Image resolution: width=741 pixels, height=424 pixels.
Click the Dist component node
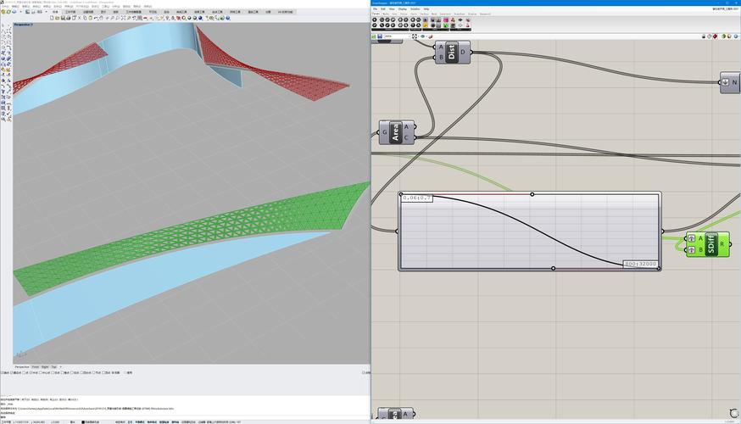tap(453, 53)
